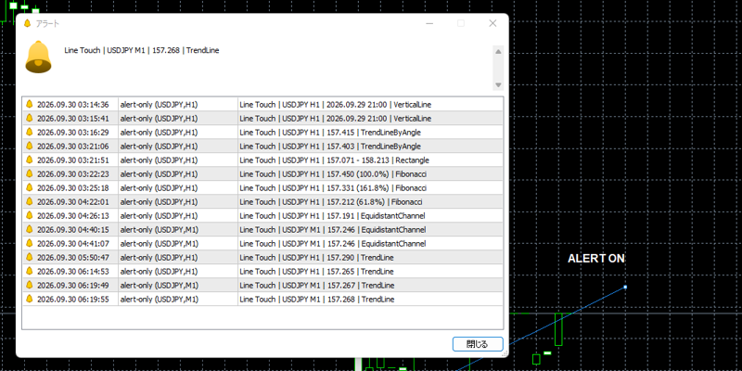Click the large yellow bell icon

[x=38, y=58]
